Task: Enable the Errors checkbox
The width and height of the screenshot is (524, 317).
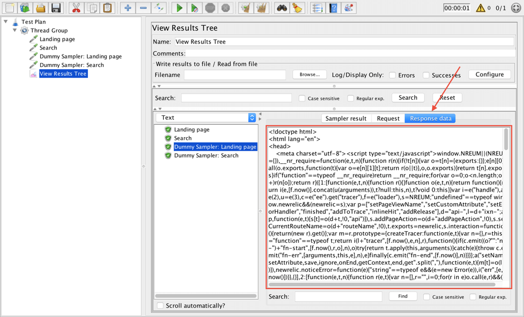Action: [x=393, y=75]
